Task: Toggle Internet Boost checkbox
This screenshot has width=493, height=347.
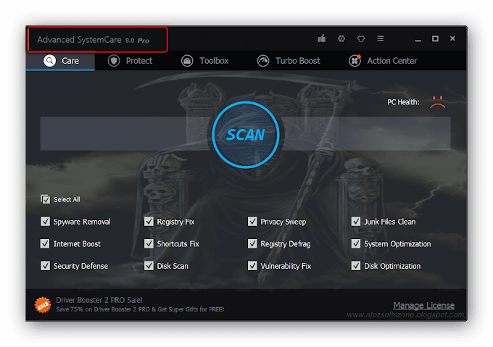Action: [45, 243]
